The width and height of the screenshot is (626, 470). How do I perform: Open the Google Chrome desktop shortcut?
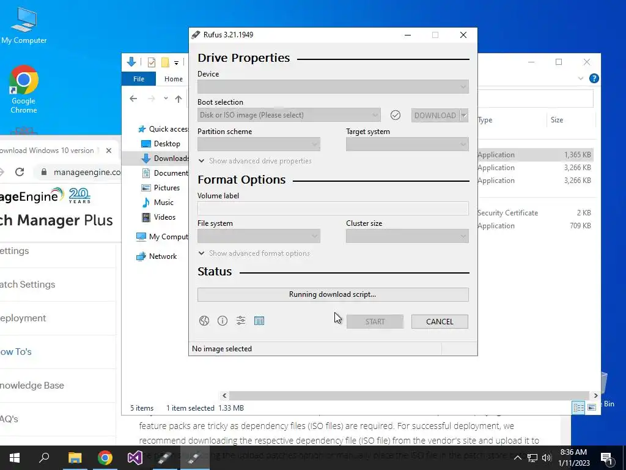click(24, 89)
